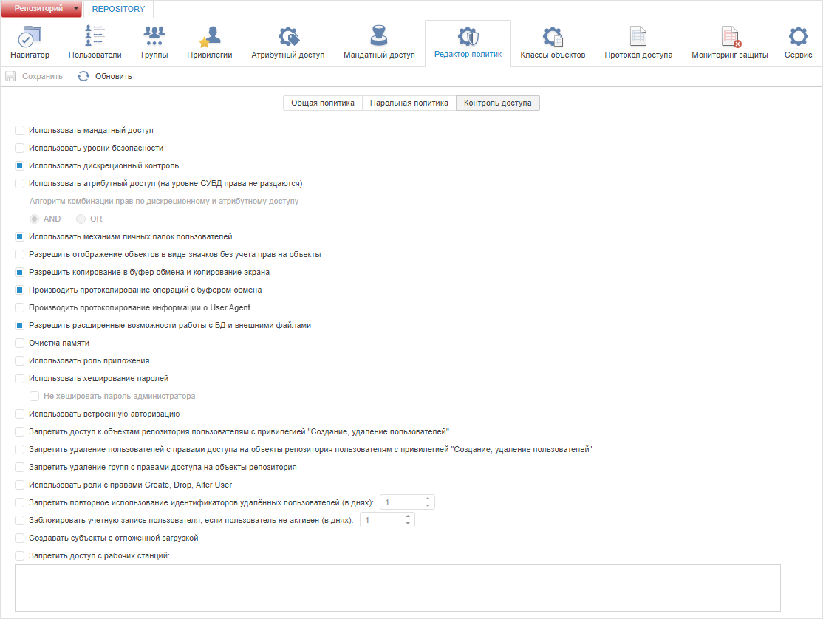Viewport: 823px width, 619px height.
Task: Open the Атрибутный доступ section icon
Action: [x=288, y=36]
